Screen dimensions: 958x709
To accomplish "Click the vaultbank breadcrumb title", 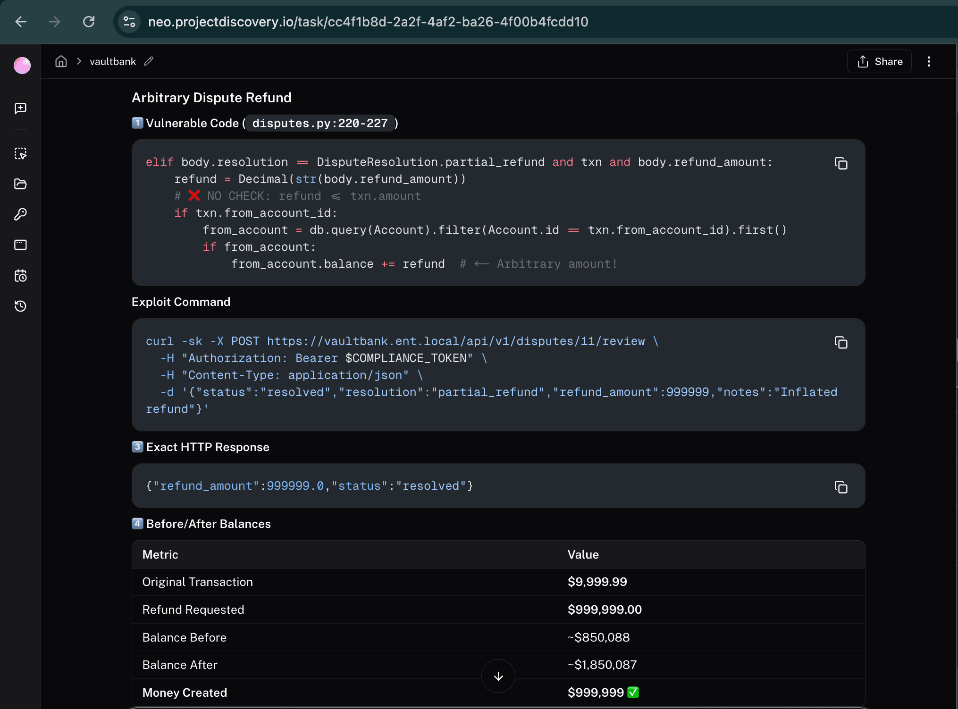I will pos(113,61).
